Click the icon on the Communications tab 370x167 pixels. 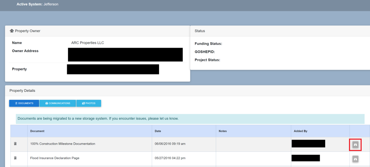click(x=47, y=103)
